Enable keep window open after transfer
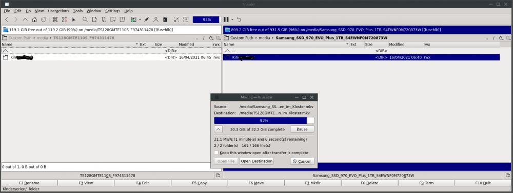The height and width of the screenshot is (193, 513). 216,153
